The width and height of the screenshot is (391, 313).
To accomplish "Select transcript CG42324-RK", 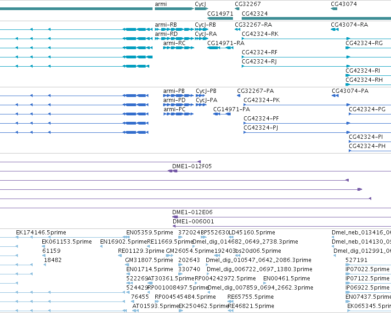I will pos(260,34).
